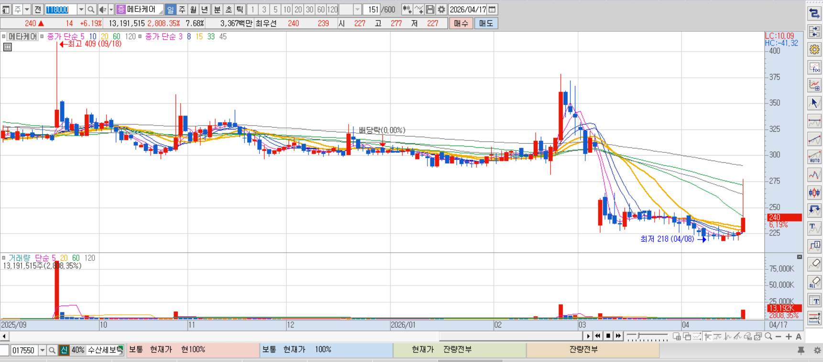823x362 pixels.
Task: Select the 10 interval preset
Action: point(286,10)
